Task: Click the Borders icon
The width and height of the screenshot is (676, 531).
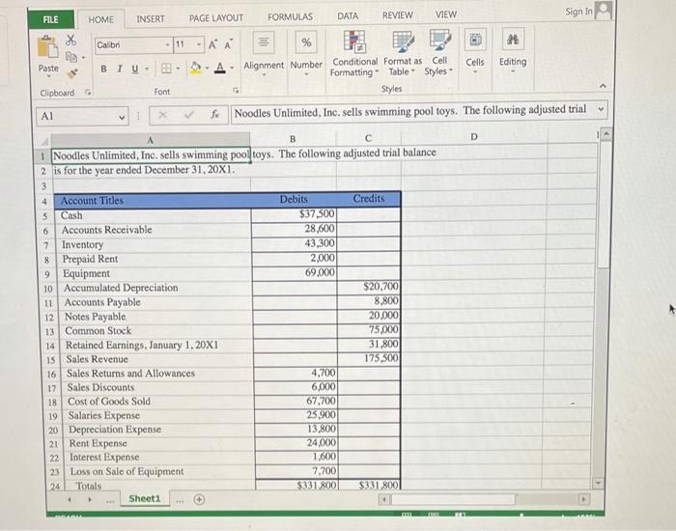Action: 166,69
